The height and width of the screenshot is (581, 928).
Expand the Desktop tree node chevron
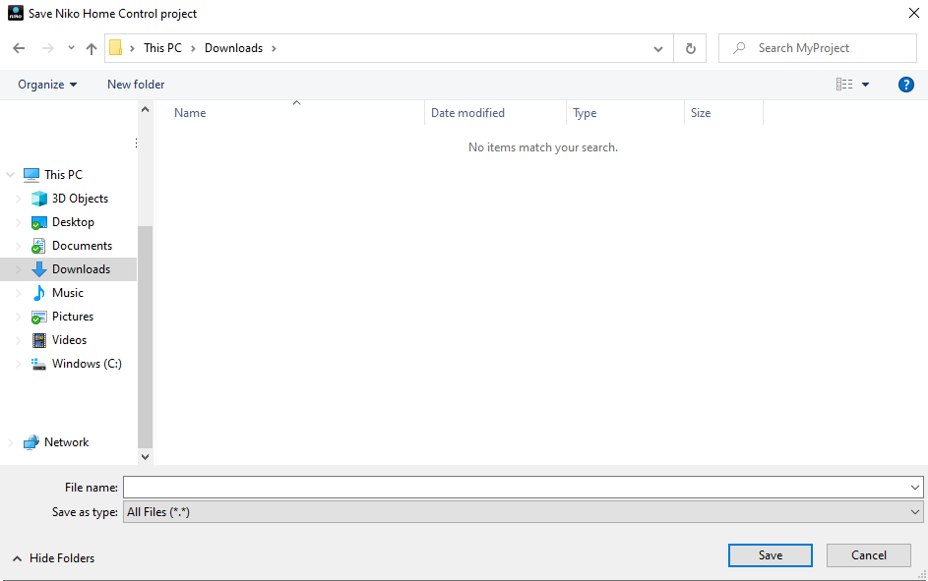click(18, 222)
